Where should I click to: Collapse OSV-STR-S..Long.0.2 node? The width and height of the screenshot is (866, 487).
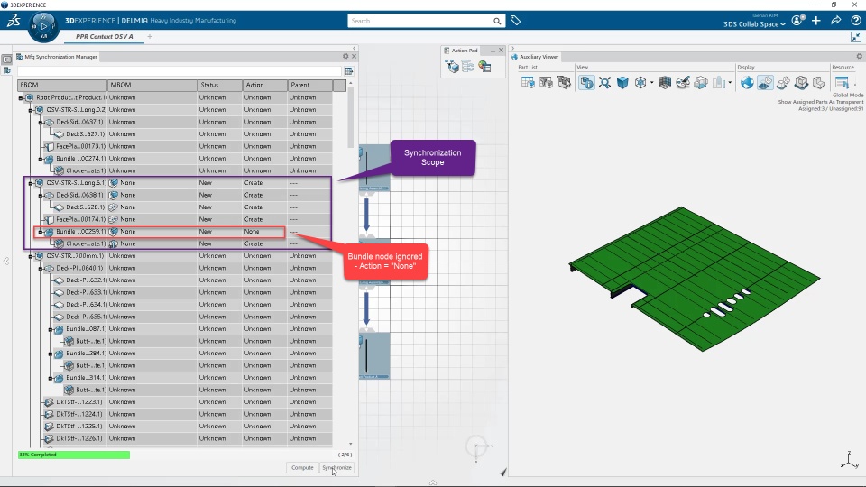tap(31, 110)
